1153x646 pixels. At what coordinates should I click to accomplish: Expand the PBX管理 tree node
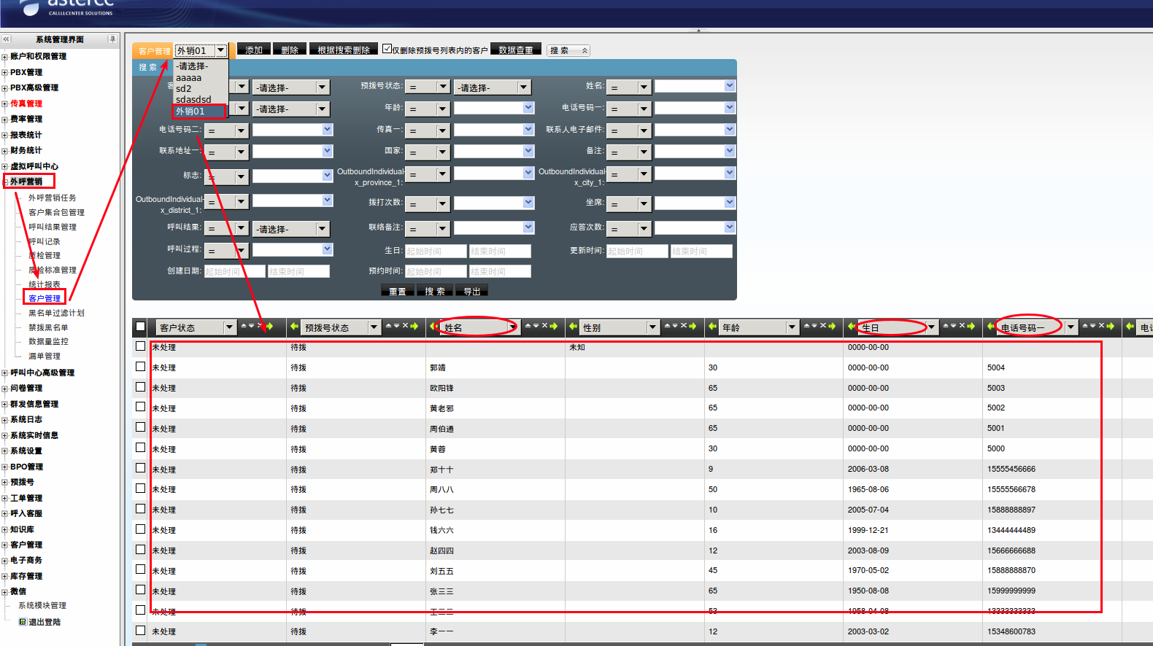[5, 72]
